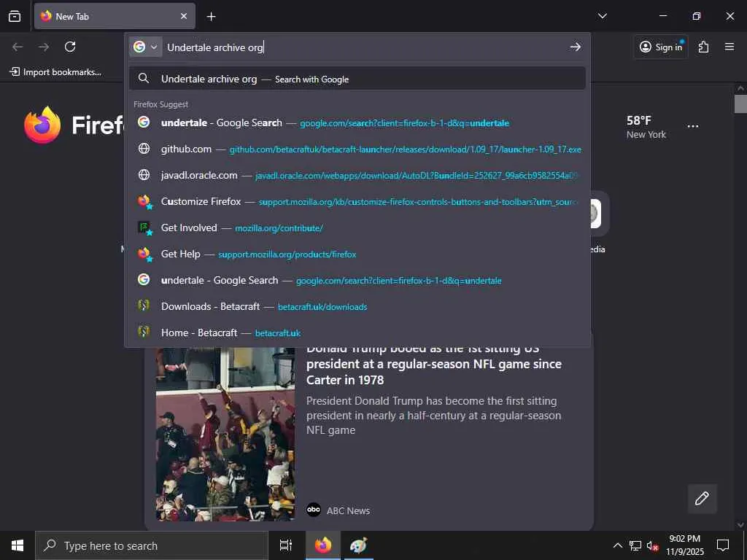Open the Firefox application hamburger menu
The height and width of the screenshot is (560, 747).
729,47
